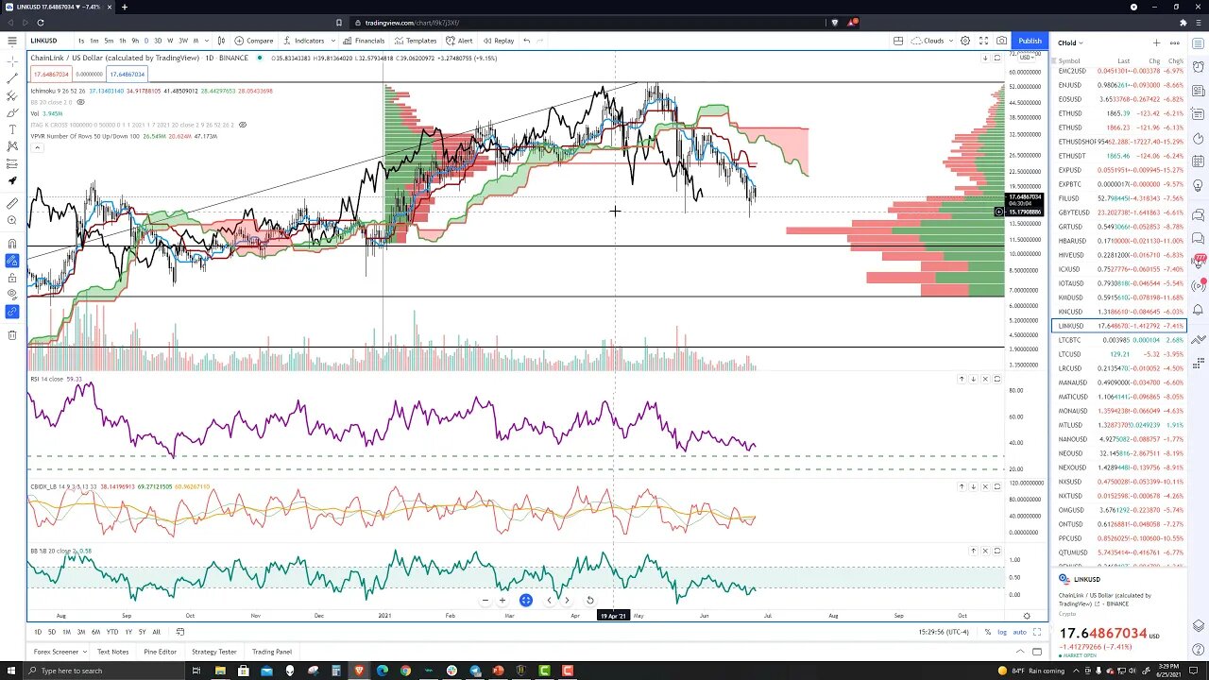Open the USD currency dropdown on the price scale

click(1025, 58)
